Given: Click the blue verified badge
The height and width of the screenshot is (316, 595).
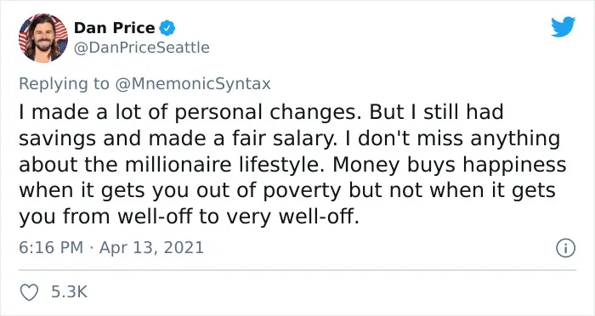Looking at the screenshot, I should pos(167,28).
